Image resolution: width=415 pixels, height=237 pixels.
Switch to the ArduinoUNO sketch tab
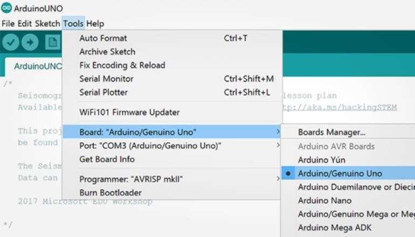click(x=37, y=66)
